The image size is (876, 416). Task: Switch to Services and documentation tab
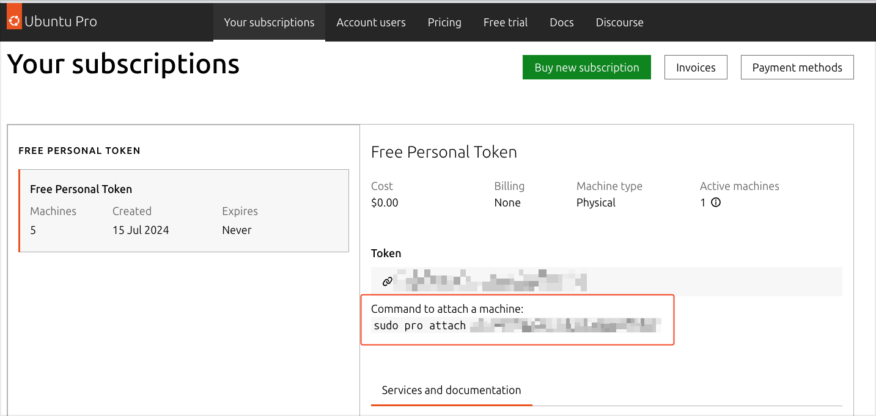[x=451, y=390]
